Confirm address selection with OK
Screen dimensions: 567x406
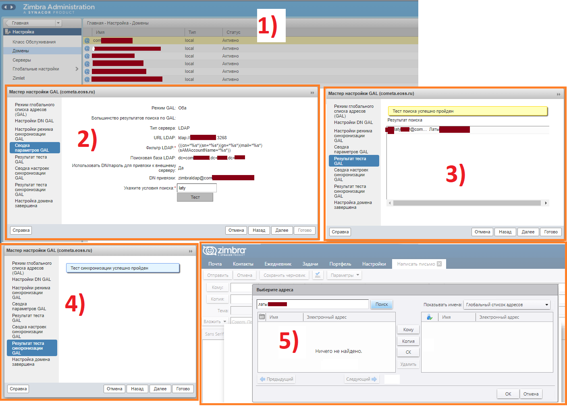click(x=508, y=394)
